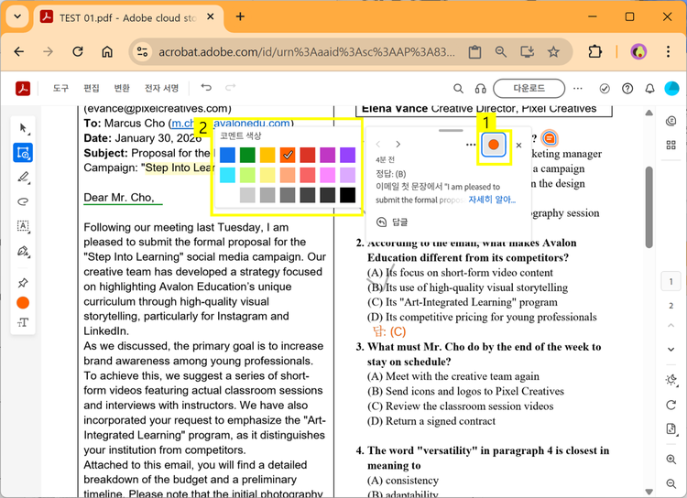Image resolution: width=687 pixels, height=498 pixels.
Task: Open the read aloud headphones icon
Action: coord(481,89)
